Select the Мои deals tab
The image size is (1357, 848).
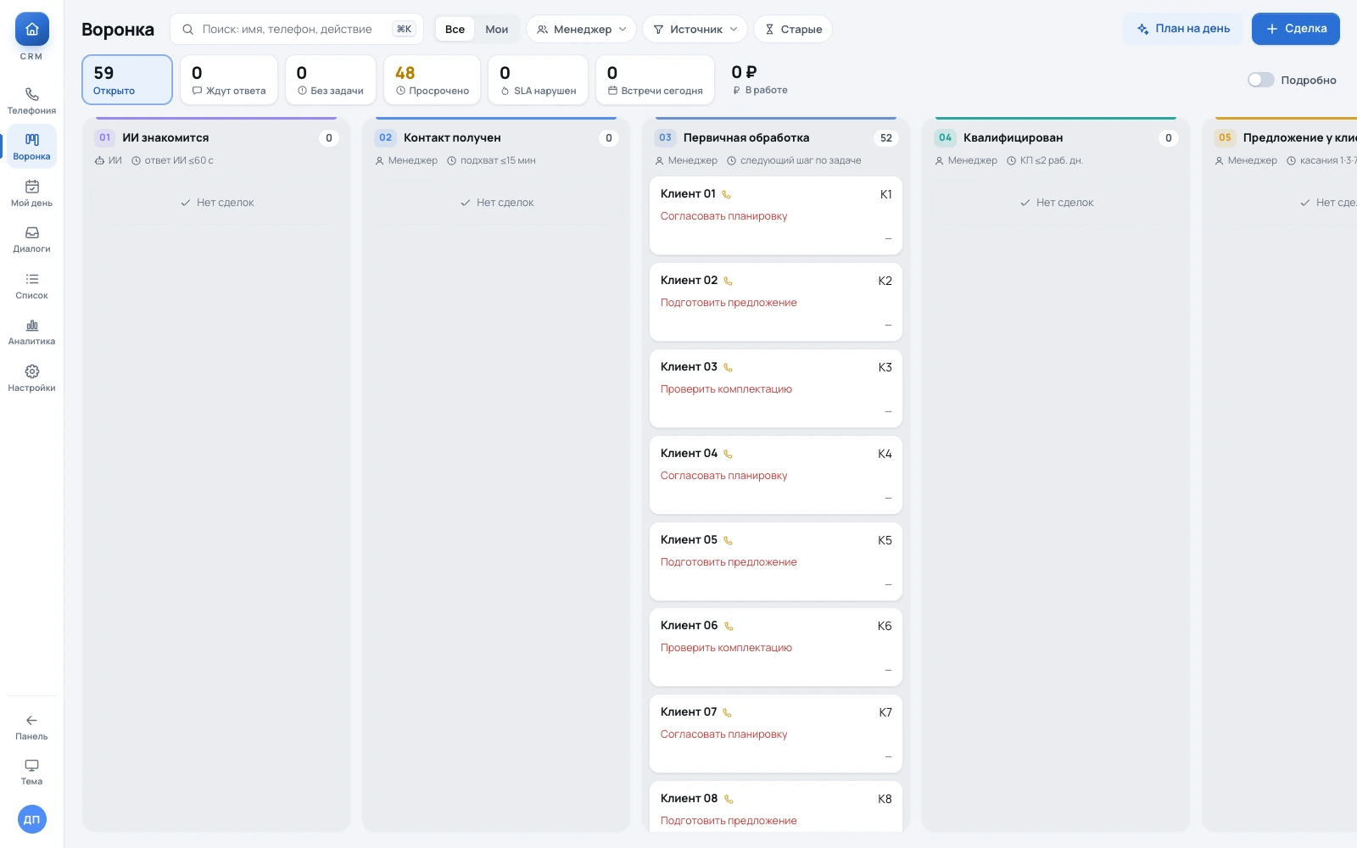[x=497, y=29]
